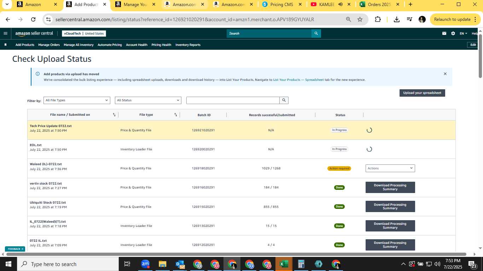Open the EN language dropdown

pyautogui.click(x=463, y=34)
